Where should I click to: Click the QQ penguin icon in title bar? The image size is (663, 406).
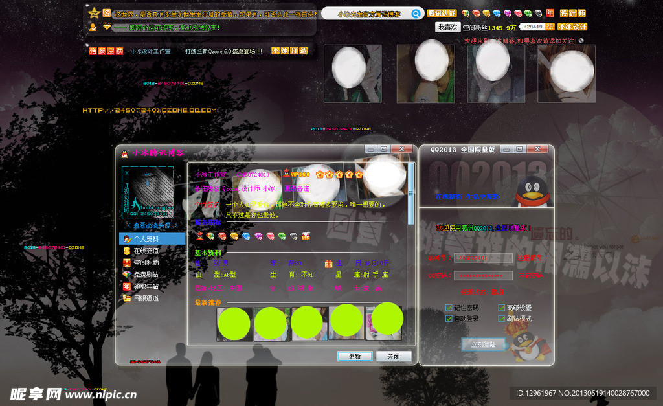tap(124, 153)
